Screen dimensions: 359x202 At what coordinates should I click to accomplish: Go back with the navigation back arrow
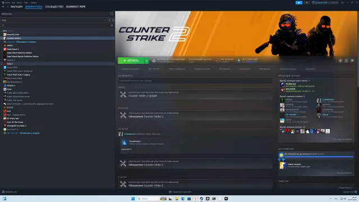point(3,7)
